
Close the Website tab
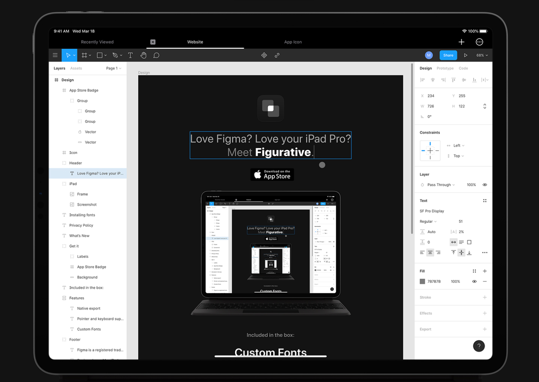pos(153,42)
